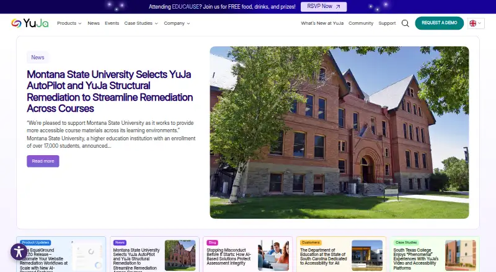Open the Support link
Screen dimensions: 496x272
point(387,23)
